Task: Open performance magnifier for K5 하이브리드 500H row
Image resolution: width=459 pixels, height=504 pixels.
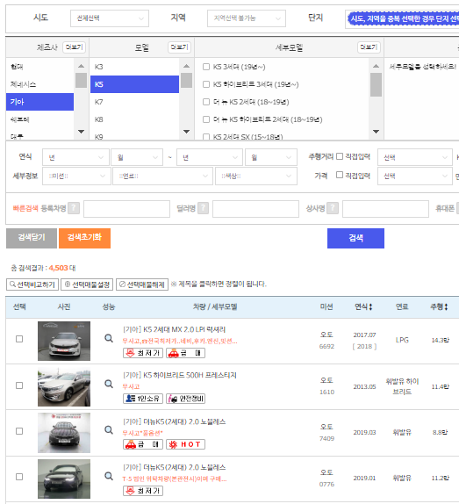Action: pyautogui.click(x=109, y=384)
